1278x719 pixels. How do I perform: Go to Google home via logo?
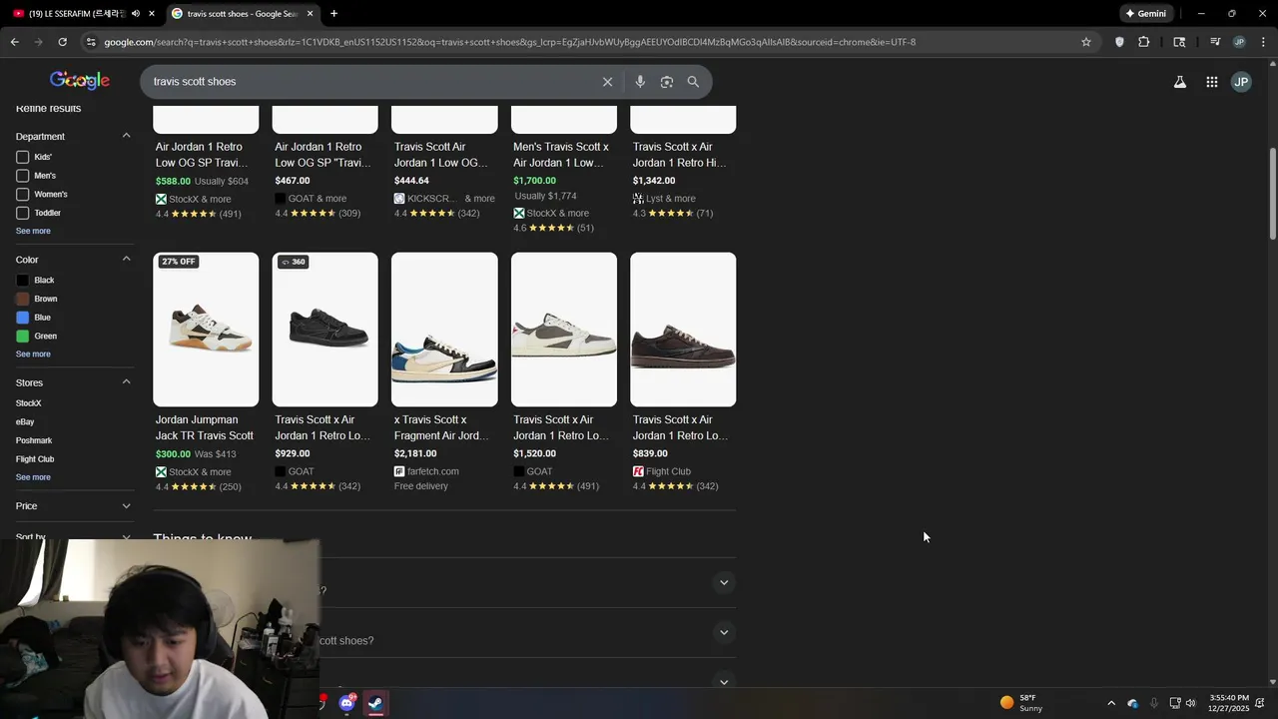click(80, 81)
